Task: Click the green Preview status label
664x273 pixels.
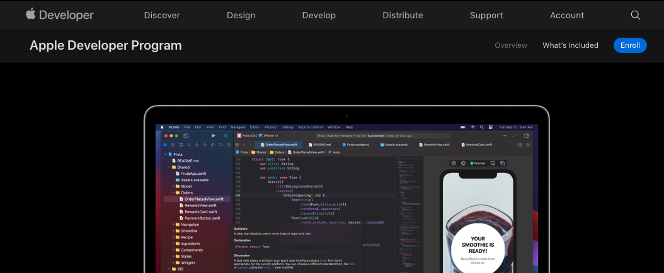Action: pyautogui.click(x=478, y=163)
